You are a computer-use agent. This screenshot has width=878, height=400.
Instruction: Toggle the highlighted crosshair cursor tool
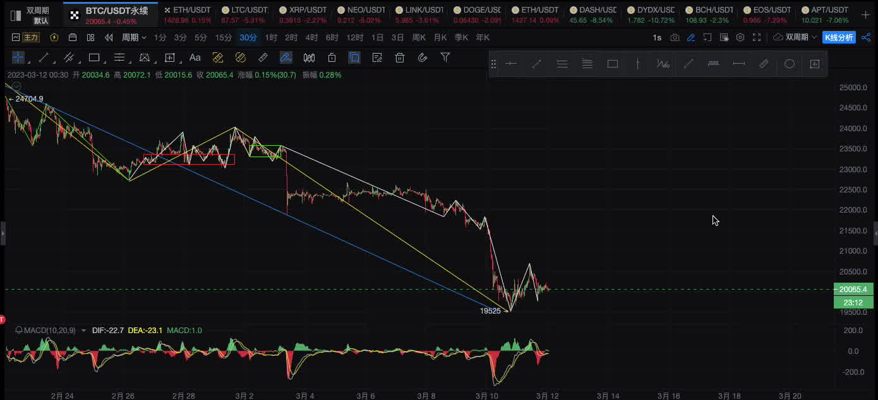pyautogui.click(x=18, y=58)
